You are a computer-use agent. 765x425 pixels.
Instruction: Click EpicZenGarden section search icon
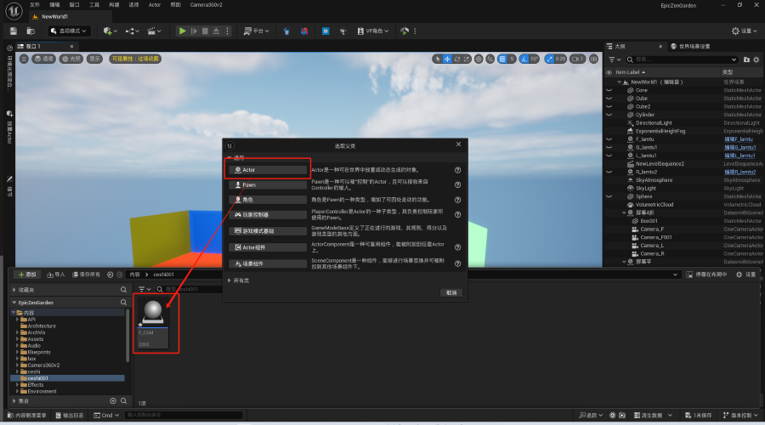123,303
